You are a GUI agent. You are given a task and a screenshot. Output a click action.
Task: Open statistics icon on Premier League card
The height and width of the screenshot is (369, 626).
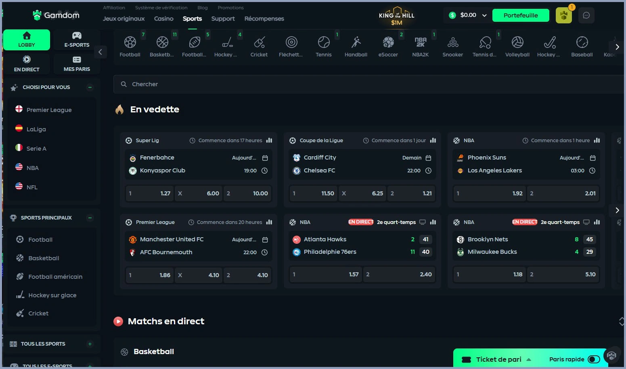(x=269, y=222)
